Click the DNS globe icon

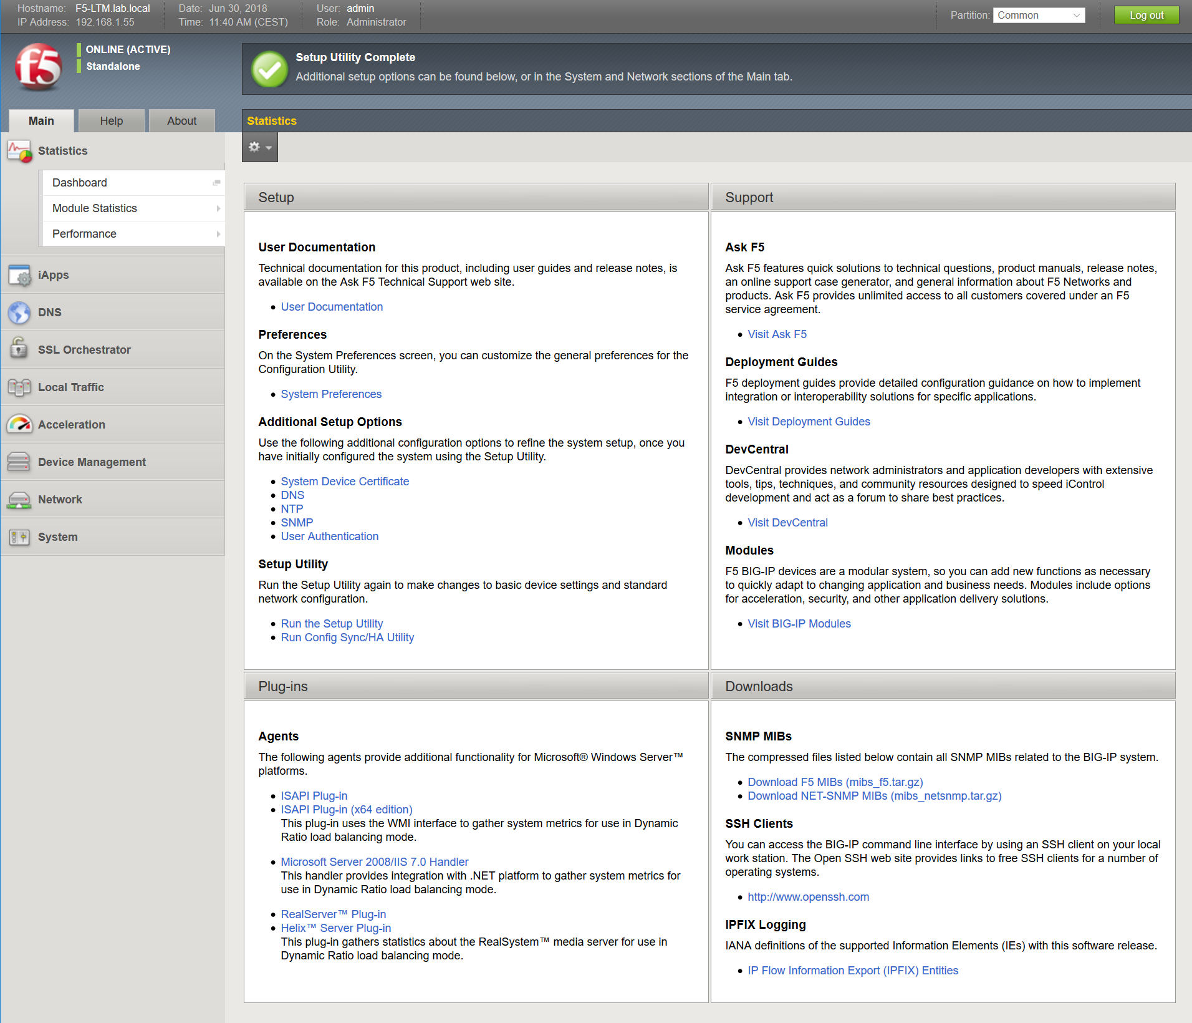click(x=19, y=313)
